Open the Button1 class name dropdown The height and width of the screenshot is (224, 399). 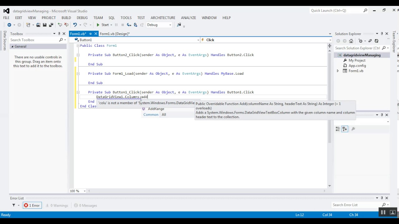point(198,40)
